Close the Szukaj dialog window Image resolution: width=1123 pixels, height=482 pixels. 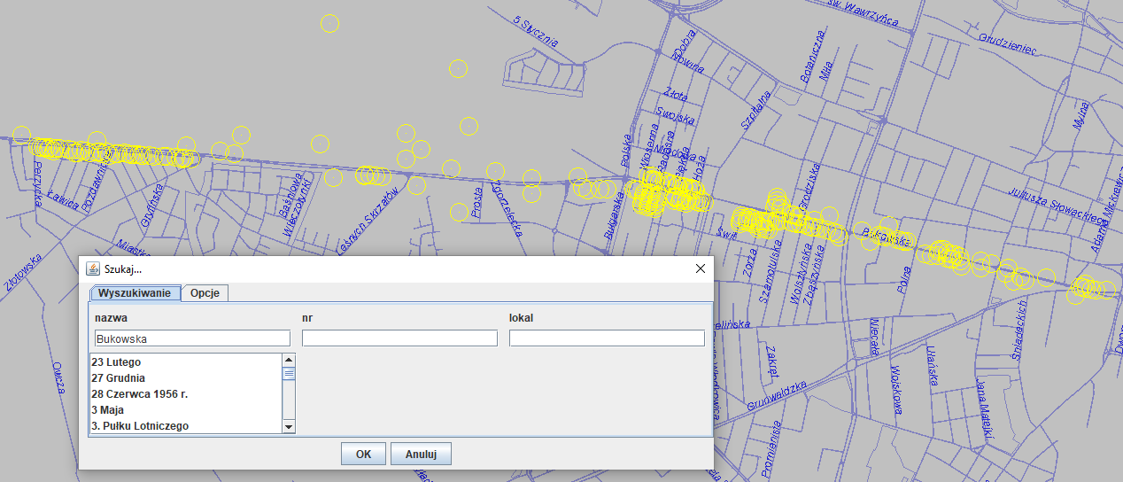(700, 268)
